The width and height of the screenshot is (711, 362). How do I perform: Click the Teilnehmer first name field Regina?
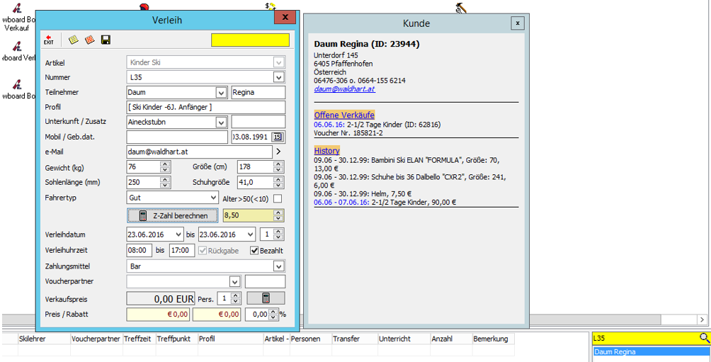(x=258, y=93)
